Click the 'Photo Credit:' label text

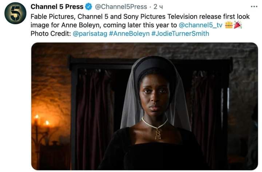(x=51, y=34)
